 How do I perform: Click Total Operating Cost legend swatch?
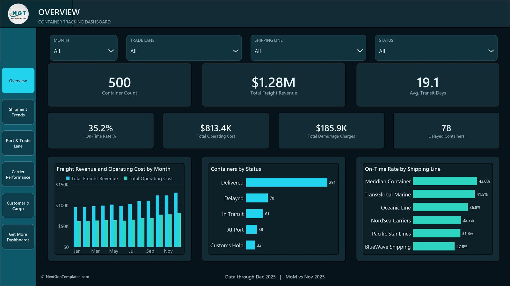coord(126,178)
